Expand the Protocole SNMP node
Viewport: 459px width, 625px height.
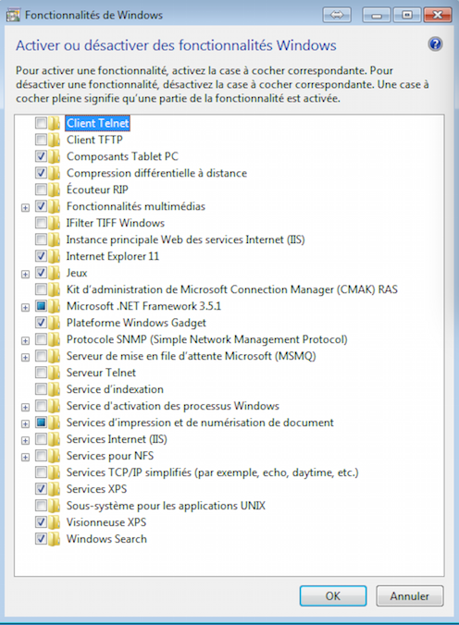pyautogui.click(x=25, y=341)
